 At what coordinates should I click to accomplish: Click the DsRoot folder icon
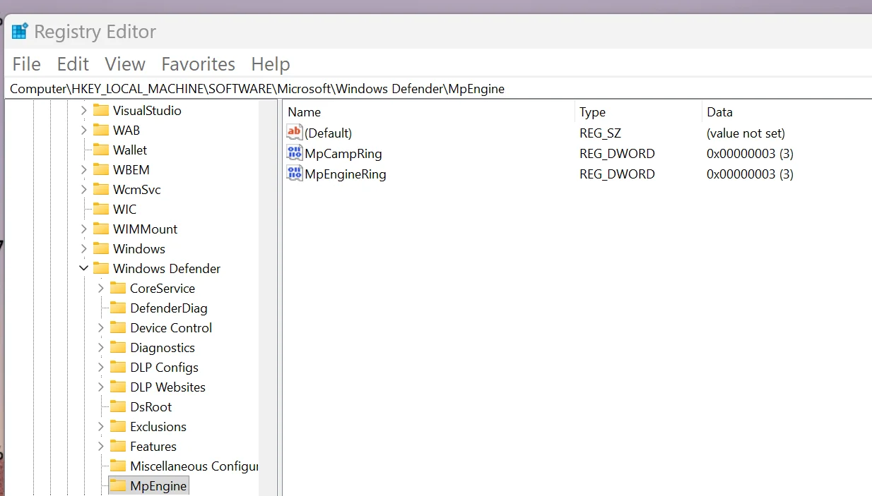[x=118, y=406]
